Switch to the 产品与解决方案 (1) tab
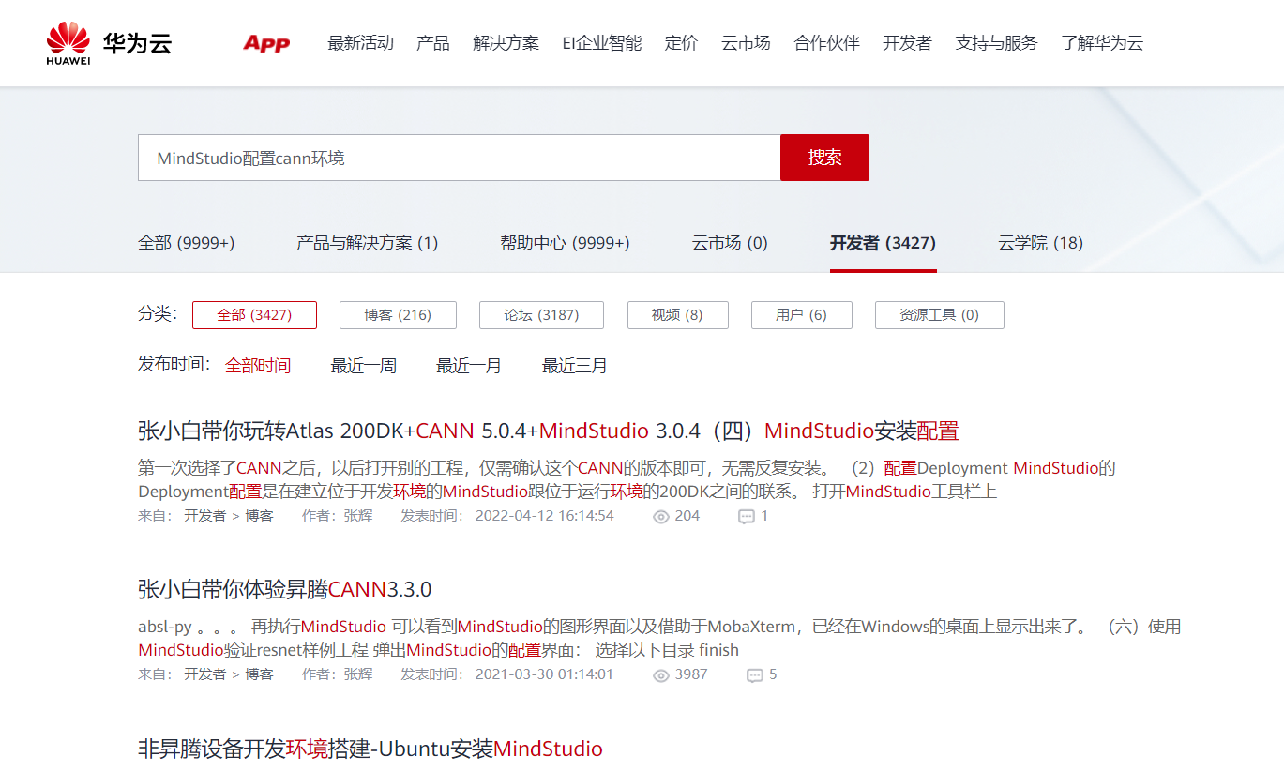Screen dimensions: 1284x772 pyautogui.click(x=367, y=243)
